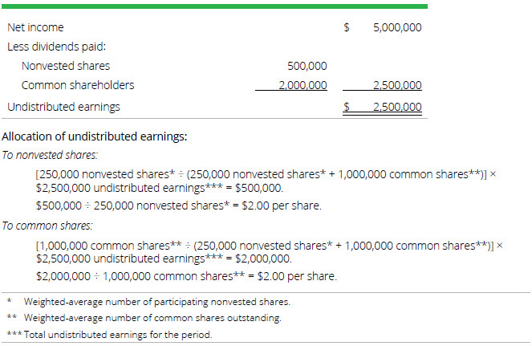Screen dimensions: 532x346
Task: Select the "Common shareholders" row label
Action: [x=78, y=85]
